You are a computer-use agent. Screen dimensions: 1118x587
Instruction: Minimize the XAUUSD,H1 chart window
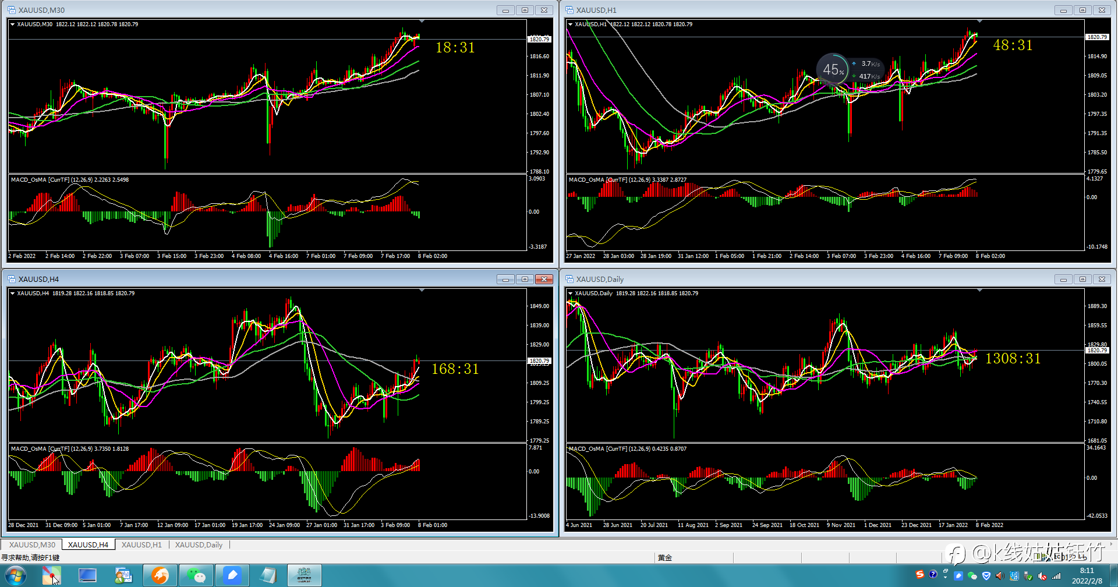[1063, 10]
